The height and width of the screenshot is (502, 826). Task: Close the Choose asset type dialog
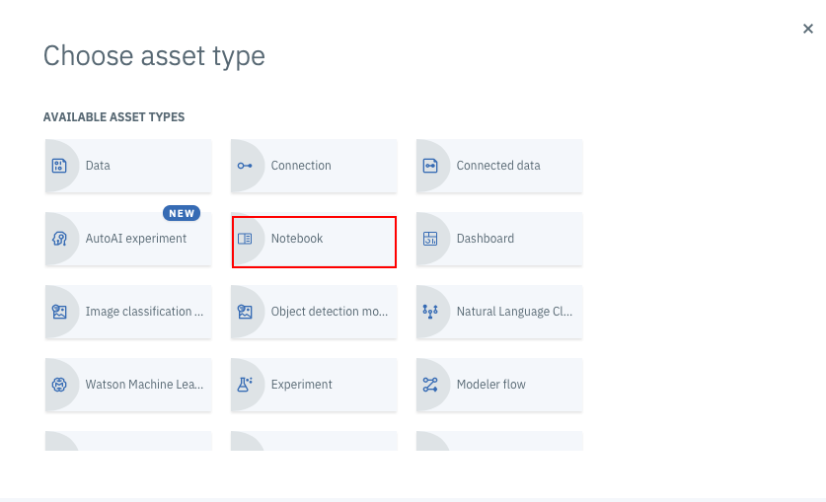tap(808, 29)
